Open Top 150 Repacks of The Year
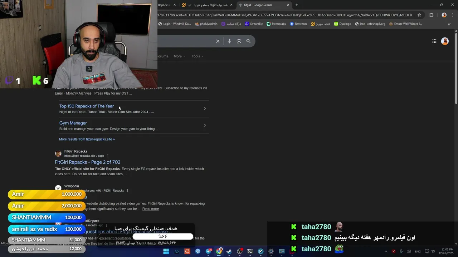The image size is (458, 257). click(x=87, y=106)
